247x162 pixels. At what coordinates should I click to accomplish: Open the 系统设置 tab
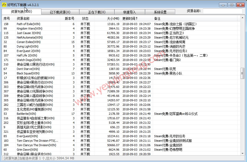tap(160, 12)
